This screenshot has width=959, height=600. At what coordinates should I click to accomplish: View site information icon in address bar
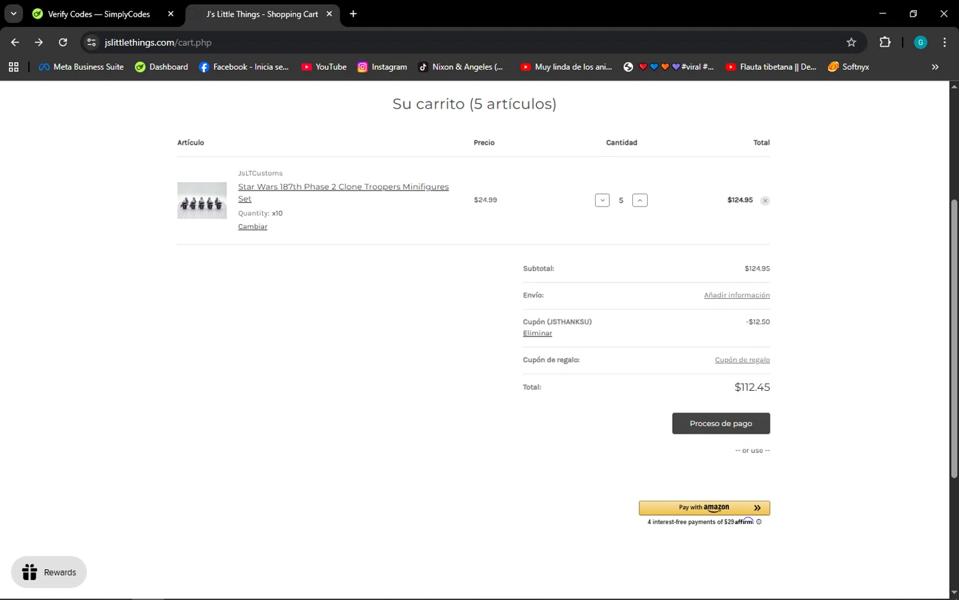[x=91, y=42]
